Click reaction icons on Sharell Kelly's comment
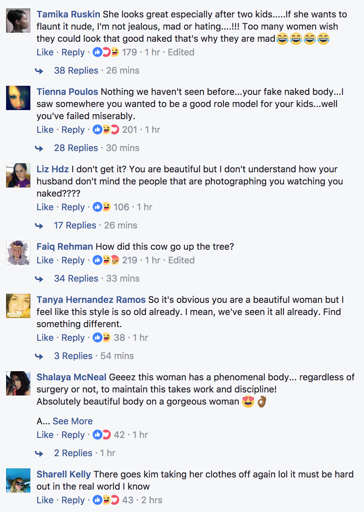 click(x=106, y=500)
